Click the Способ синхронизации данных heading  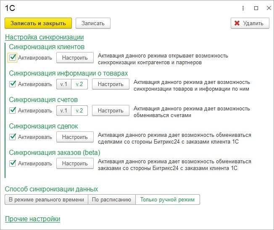point(51,189)
